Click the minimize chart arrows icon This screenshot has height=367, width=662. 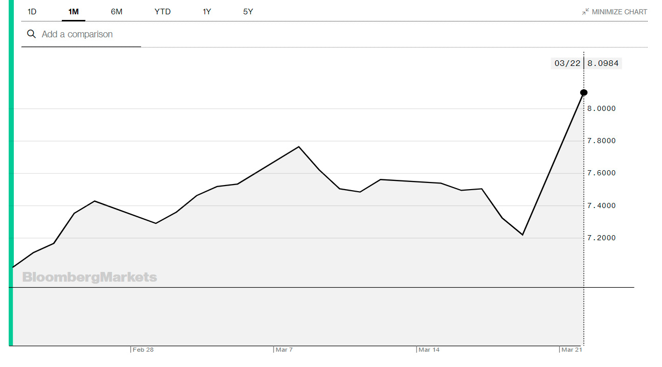(x=585, y=11)
